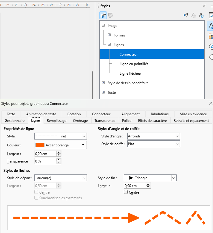Select the Drawing Styles icon in Styles panel
This screenshot has width=213, height=233.
pos(103,15)
